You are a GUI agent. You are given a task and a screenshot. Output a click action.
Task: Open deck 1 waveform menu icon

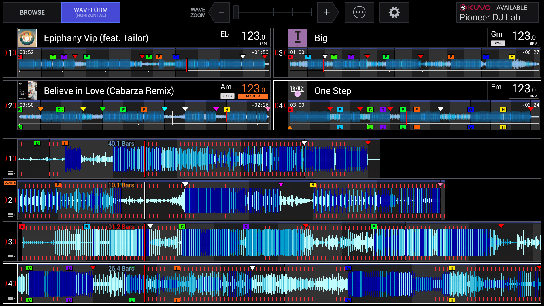pyautogui.click(x=11, y=173)
